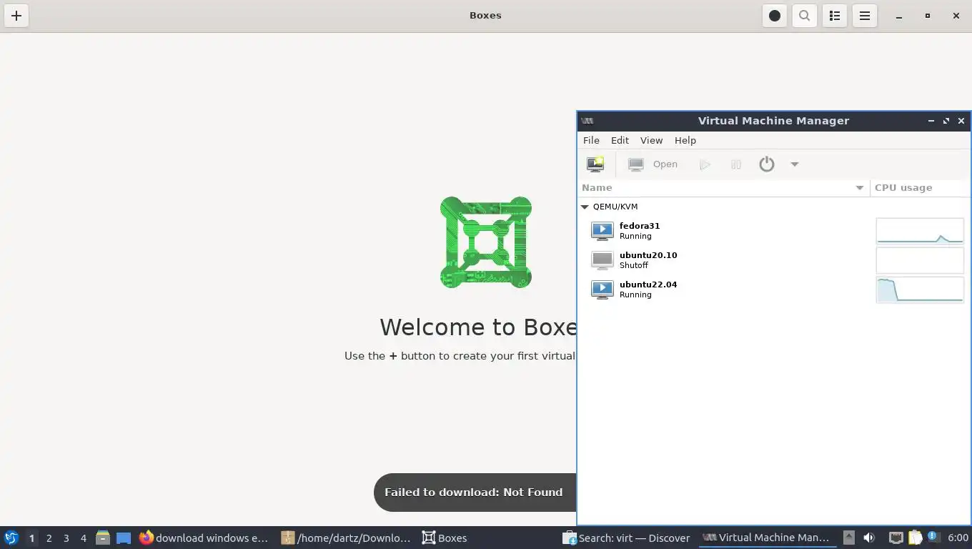Viewport: 972px width, 549px height.
Task: Click the ubuntu22.04 CPU usage graph
Action: pos(920,290)
